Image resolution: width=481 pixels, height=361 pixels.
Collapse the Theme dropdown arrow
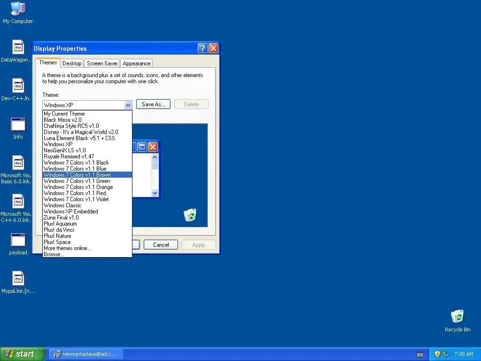coord(128,105)
